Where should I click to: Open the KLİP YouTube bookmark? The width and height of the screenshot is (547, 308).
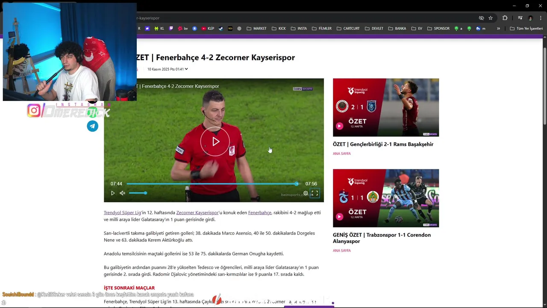[208, 29]
